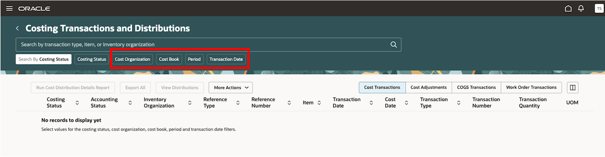Click the back arrow beside page title
Viewport: 605px width, 157px height.
pos(18,28)
